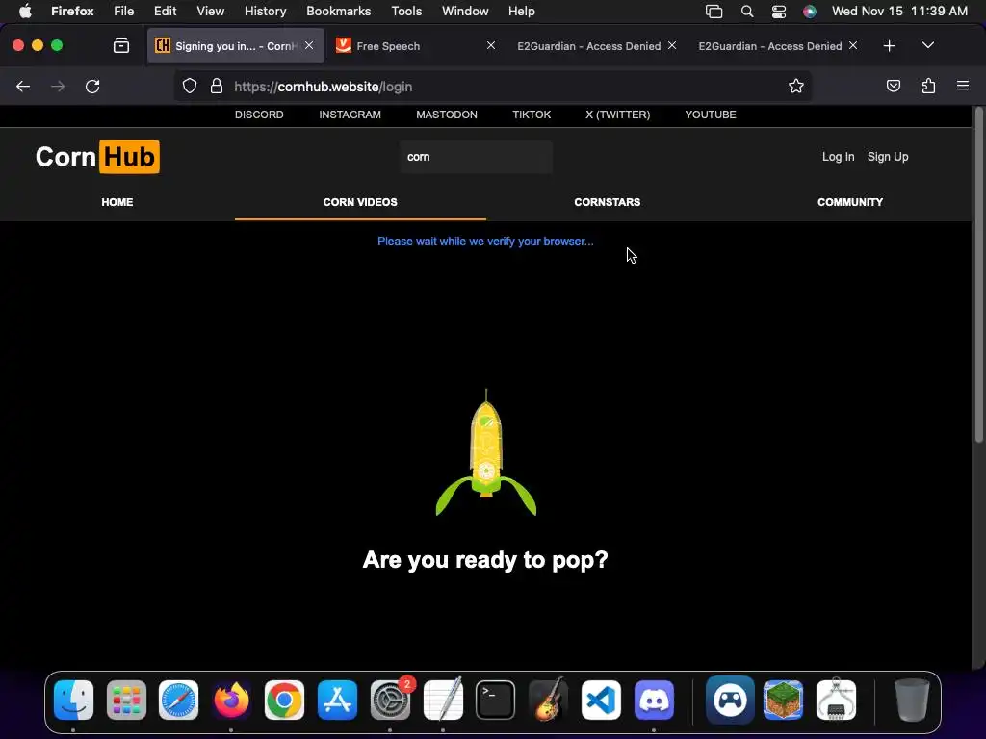This screenshot has height=739, width=986.
Task: Click the YOUTUBE link
Action: [711, 115]
